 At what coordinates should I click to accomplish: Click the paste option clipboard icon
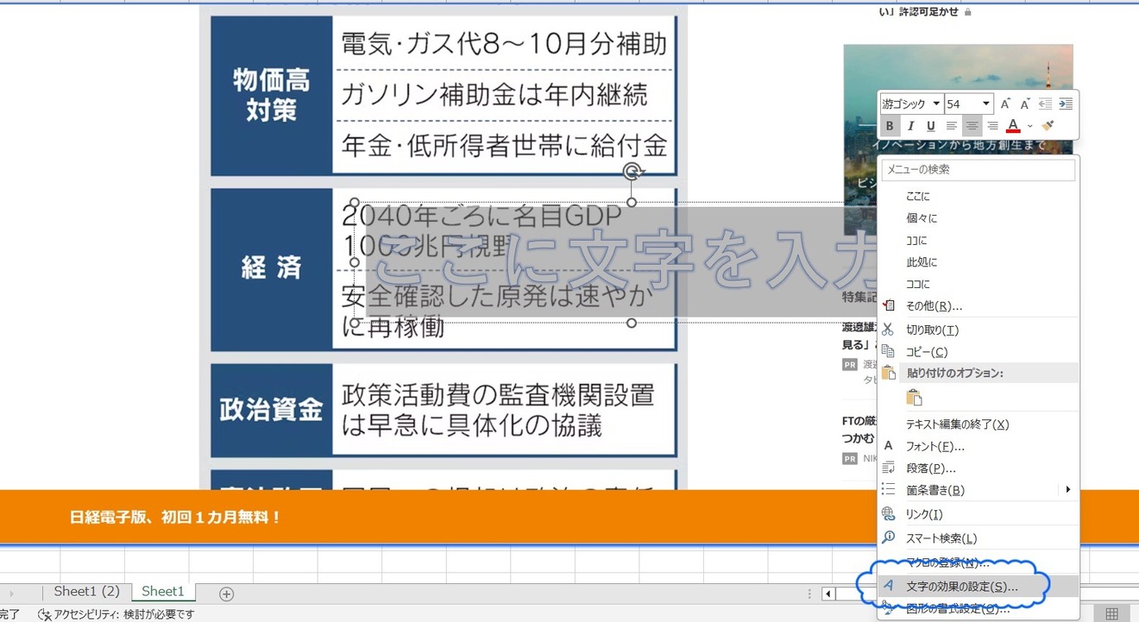(914, 398)
